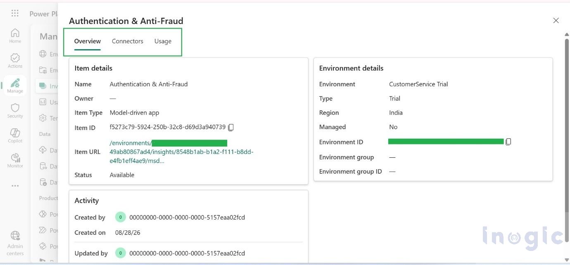Click the Created by ID ending 5157eaa02fcd

tap(187, 218)
